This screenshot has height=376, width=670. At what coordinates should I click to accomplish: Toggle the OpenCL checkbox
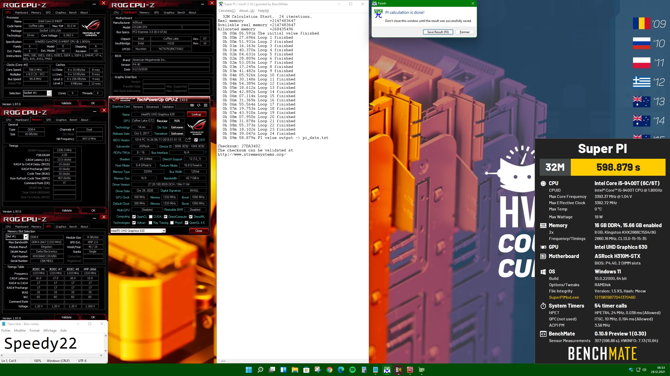click(134, 216)
